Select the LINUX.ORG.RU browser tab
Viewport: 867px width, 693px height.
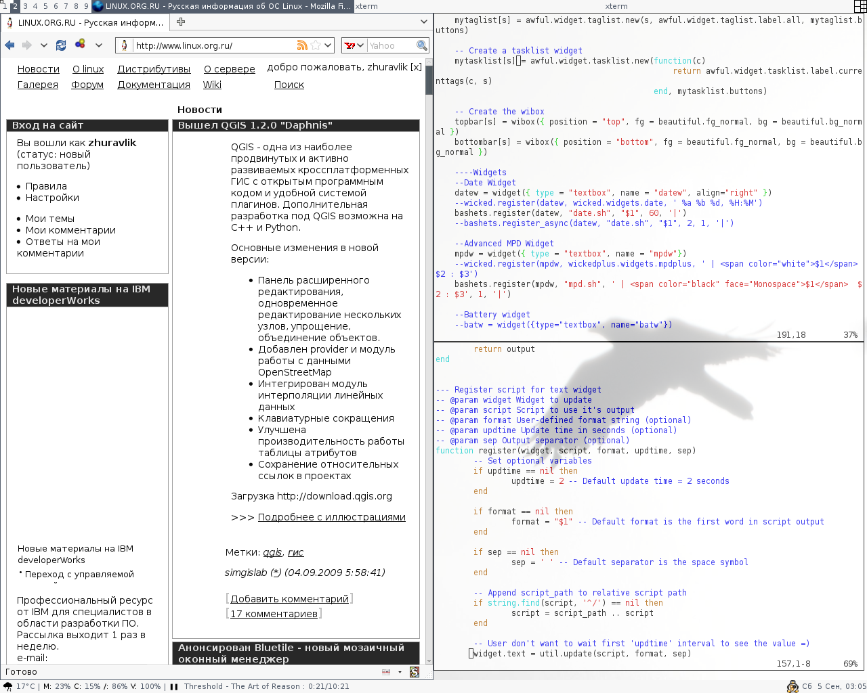86,22
